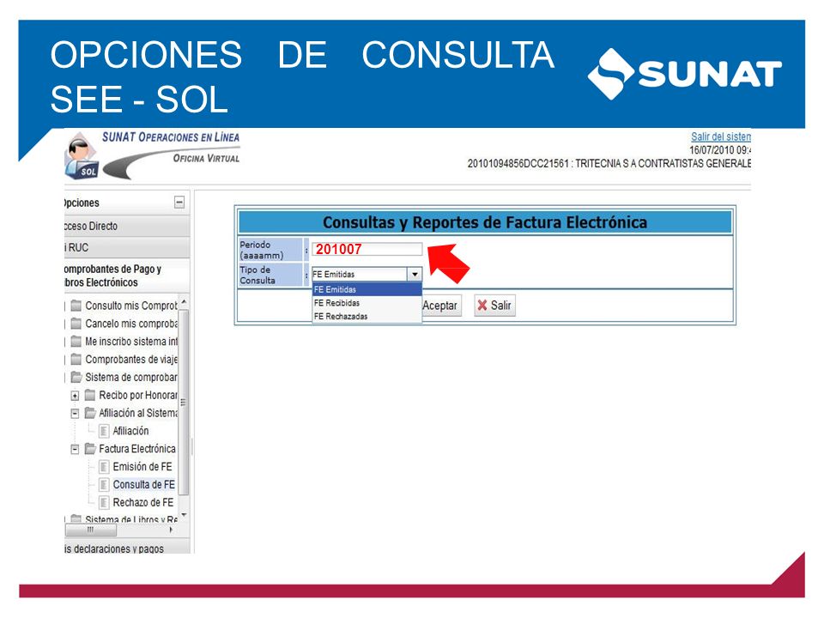
Task: Expand Recibo por Honorarios plus box
Action: (x=76, y=395)
